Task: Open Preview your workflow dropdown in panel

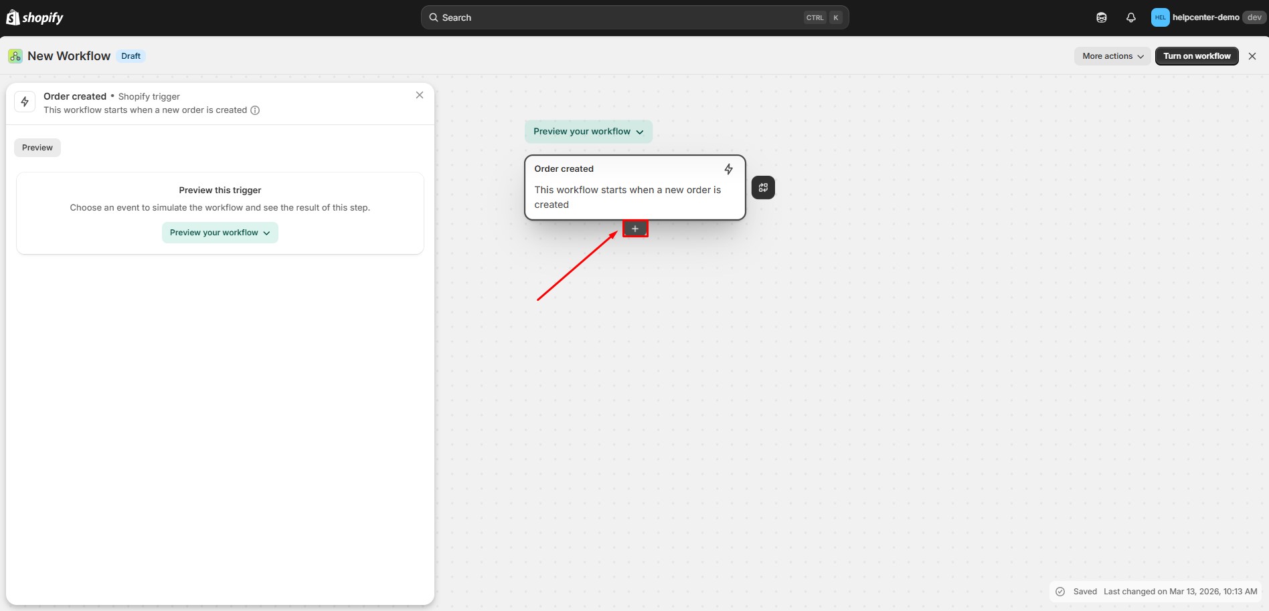Action: (220, 233)
